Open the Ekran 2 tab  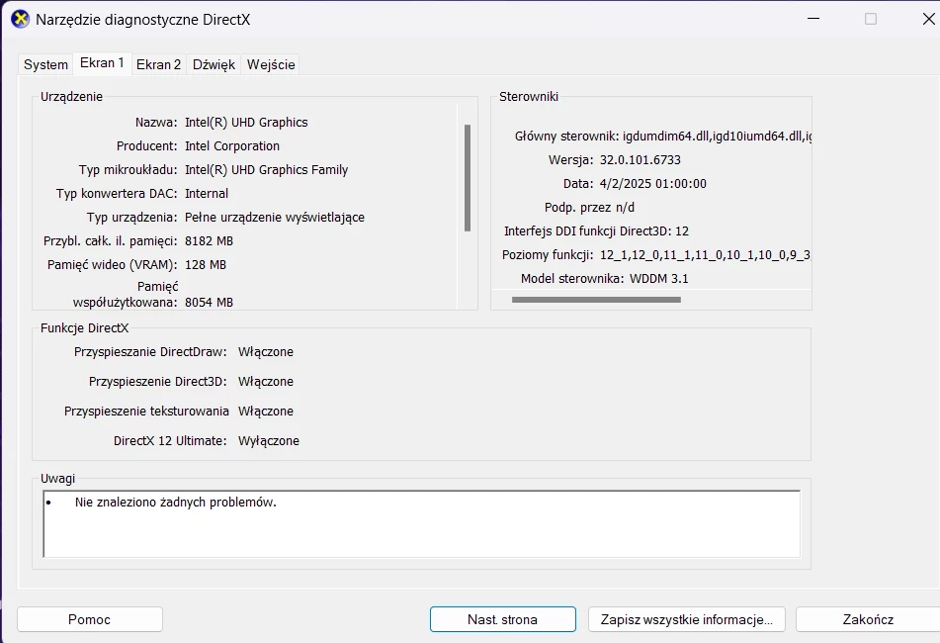coord(158,63)
